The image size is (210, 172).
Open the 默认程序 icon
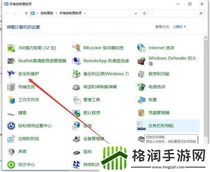click(76, 113)
